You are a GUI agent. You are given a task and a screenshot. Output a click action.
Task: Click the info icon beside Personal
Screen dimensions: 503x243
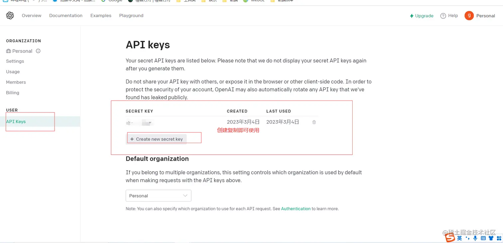tap(38, 51)
